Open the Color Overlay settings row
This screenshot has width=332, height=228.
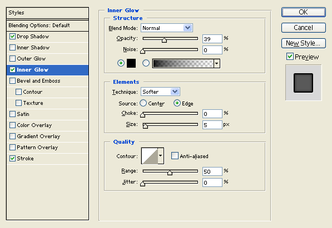pyautogui.click(x=47, y=125)
